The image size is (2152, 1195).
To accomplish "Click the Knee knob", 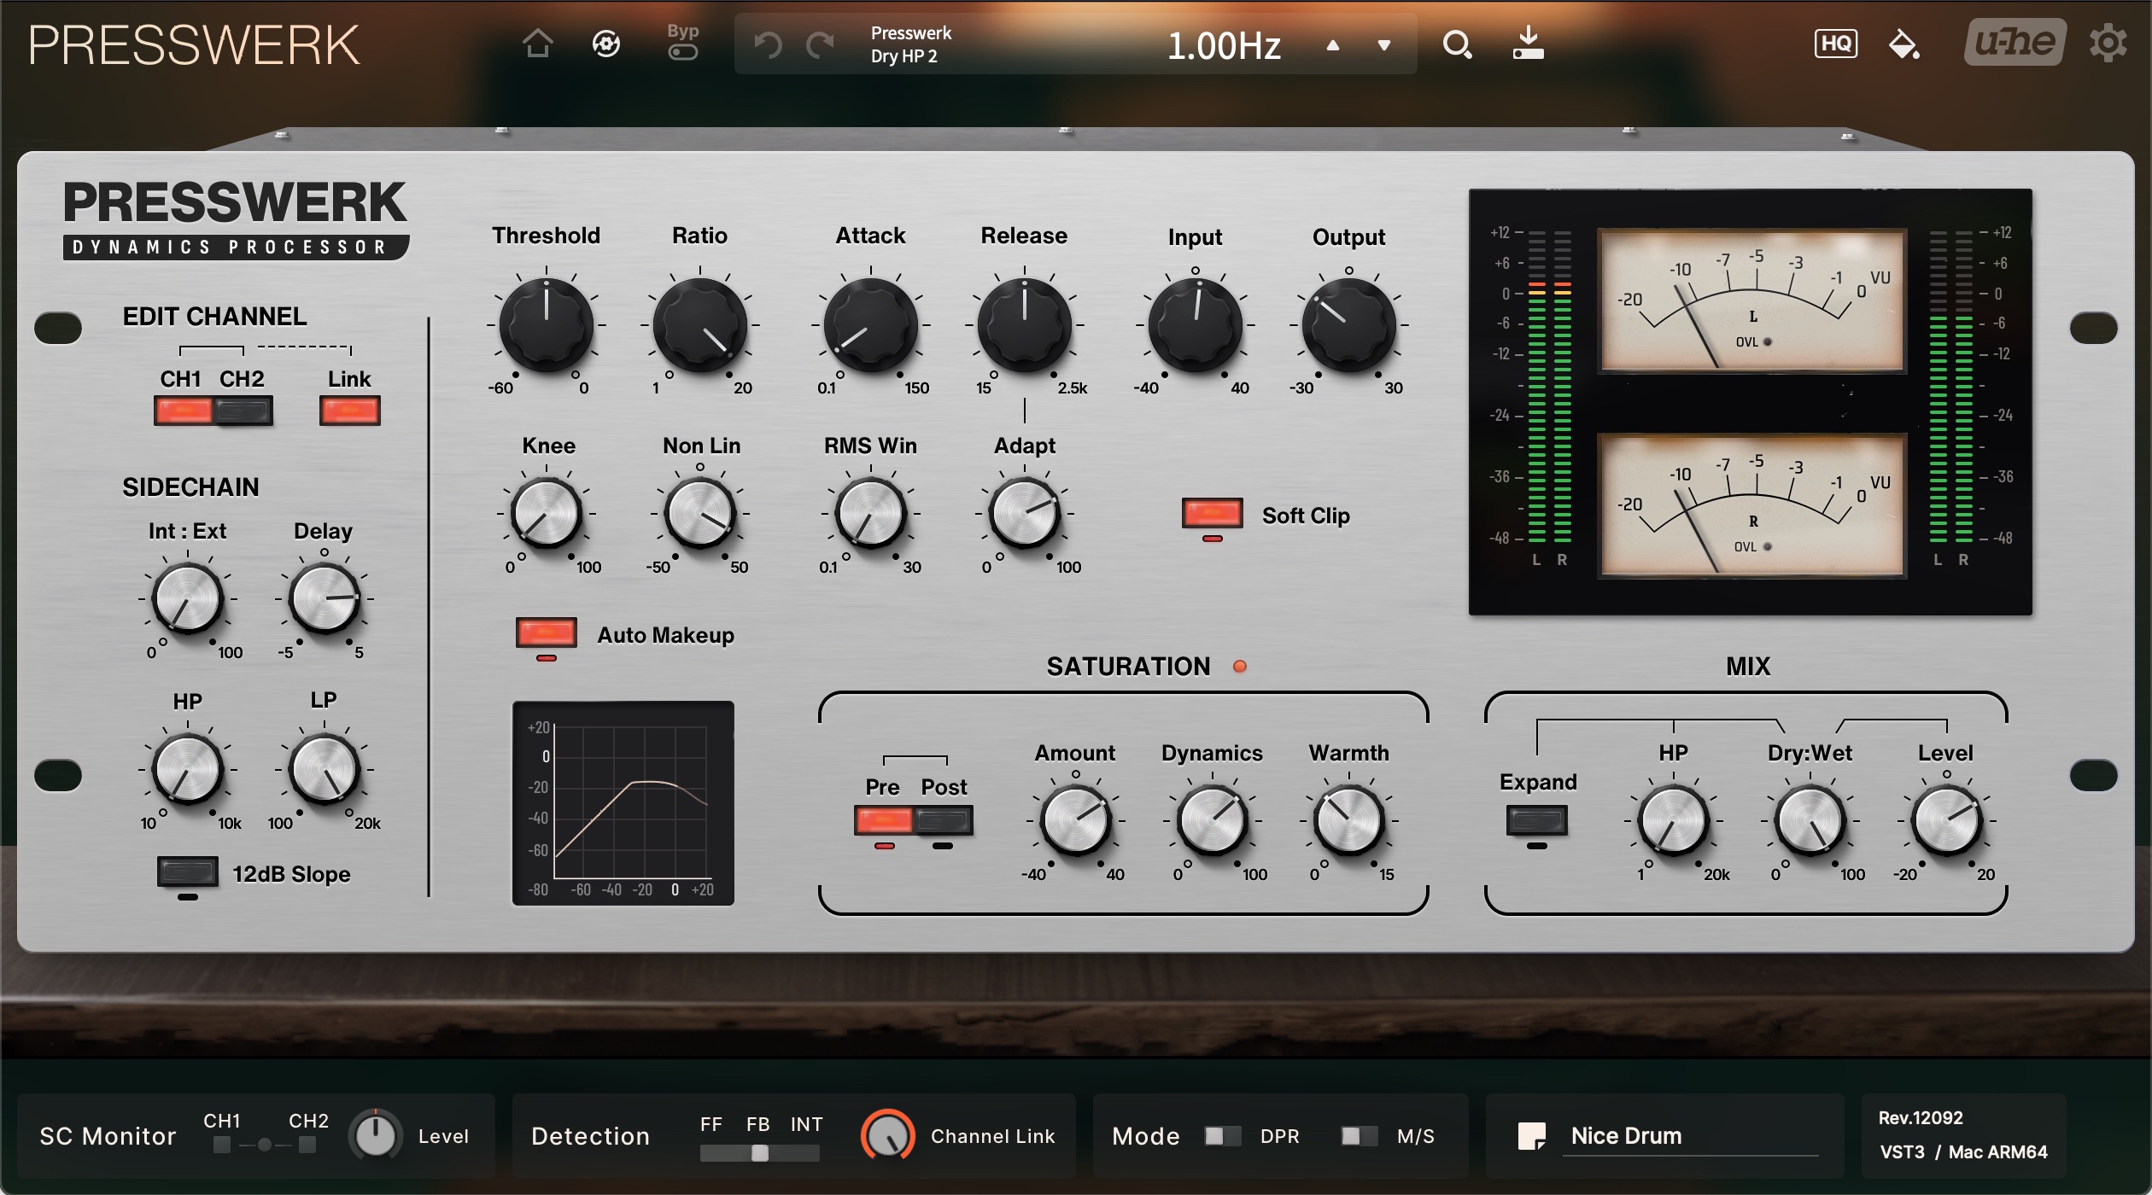I will [x=547, y=513].
